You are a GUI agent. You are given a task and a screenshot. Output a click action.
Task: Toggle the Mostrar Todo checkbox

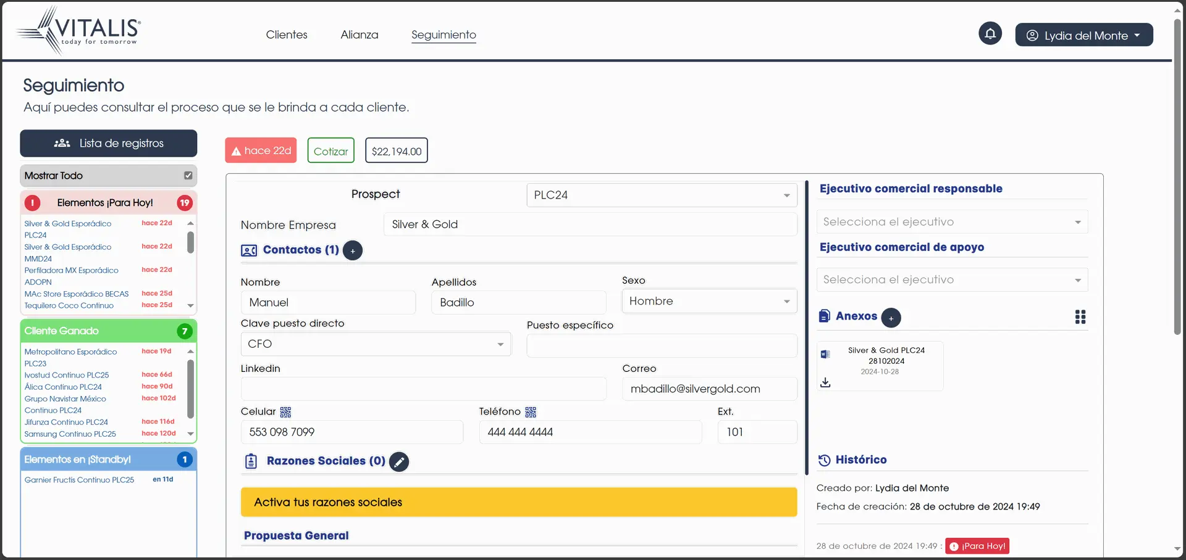pos(188,176)
